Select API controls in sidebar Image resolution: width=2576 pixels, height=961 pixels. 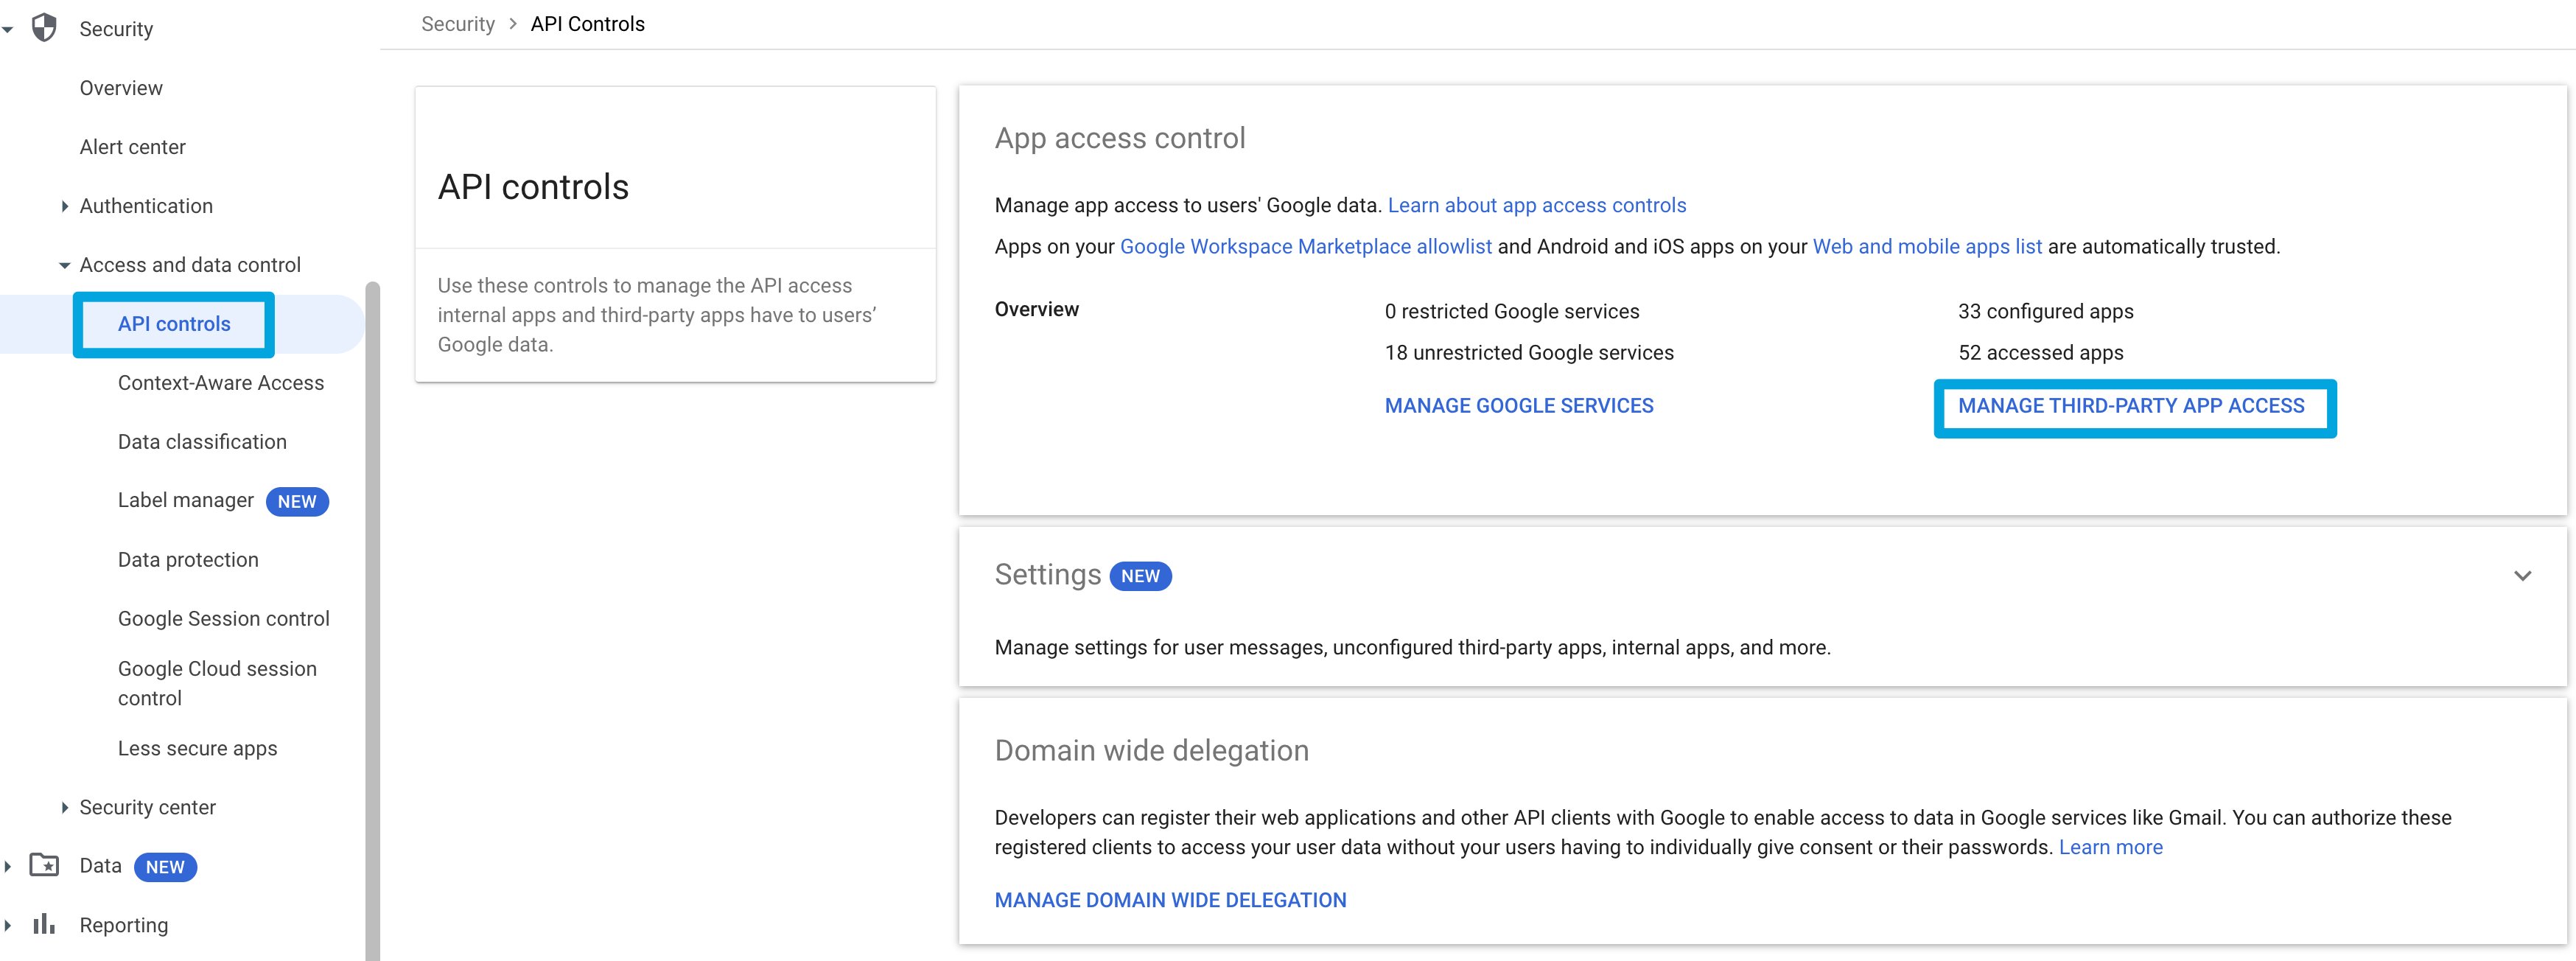point(174,324)
